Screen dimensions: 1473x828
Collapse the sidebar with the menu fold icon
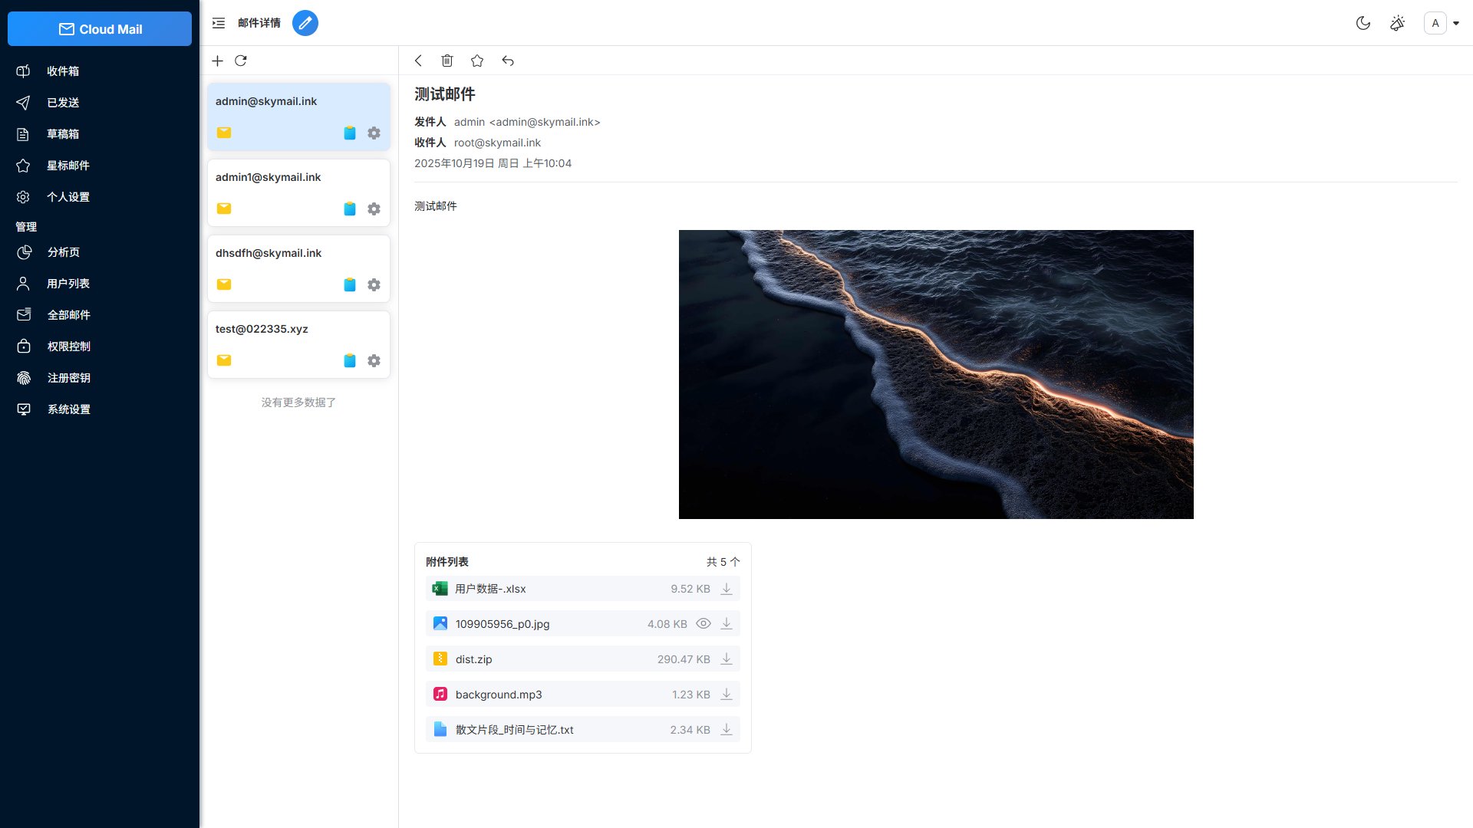[x=219, y=23]
